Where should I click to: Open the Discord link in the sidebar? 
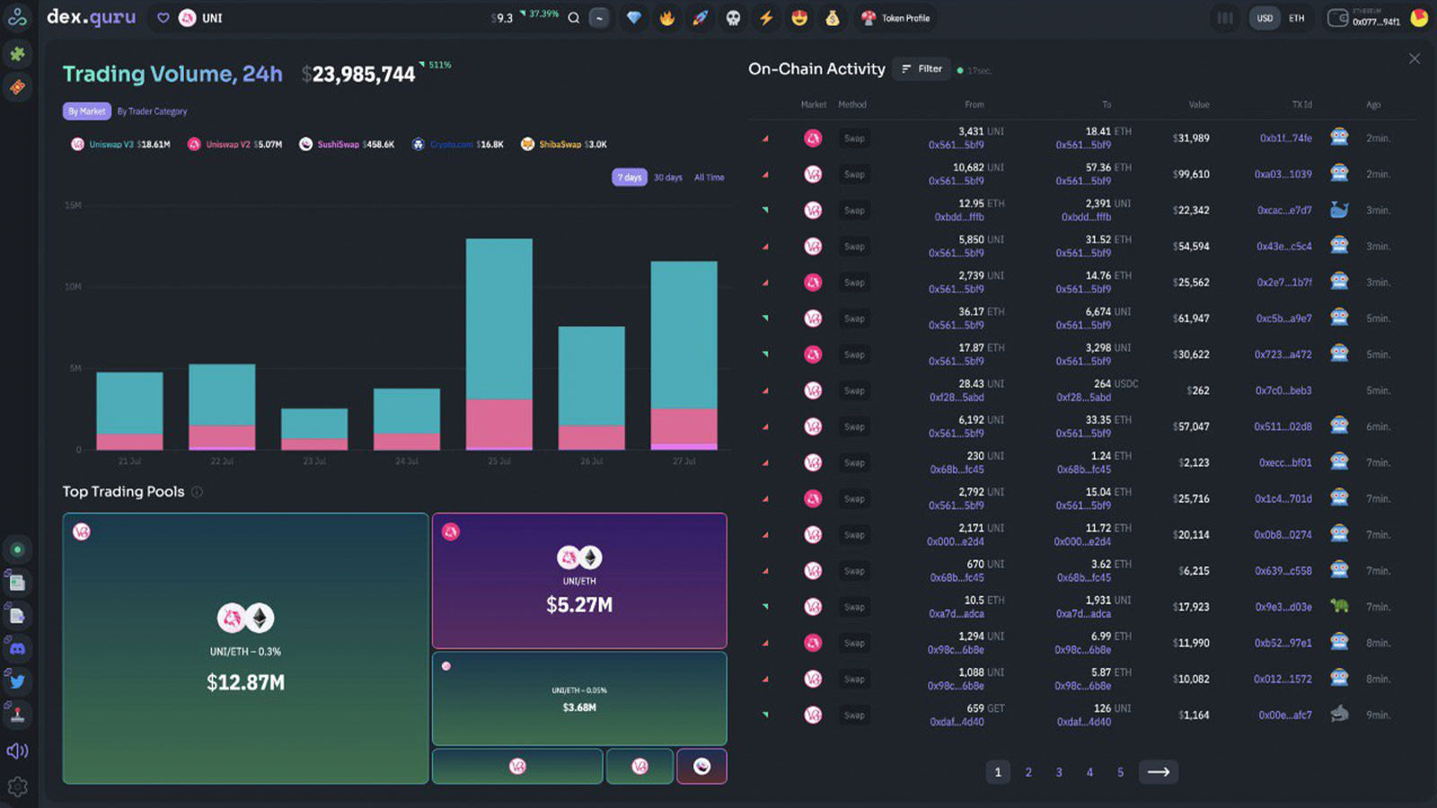17,648
